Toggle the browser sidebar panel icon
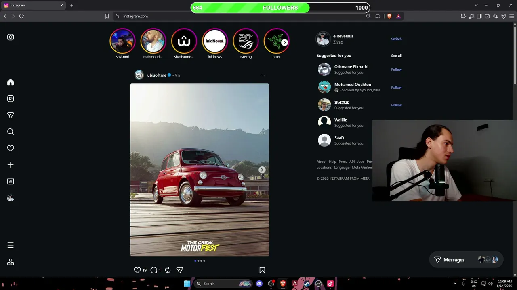Viewport: 517px width, 290px height. pyautogui.click(x=479, y=16)
